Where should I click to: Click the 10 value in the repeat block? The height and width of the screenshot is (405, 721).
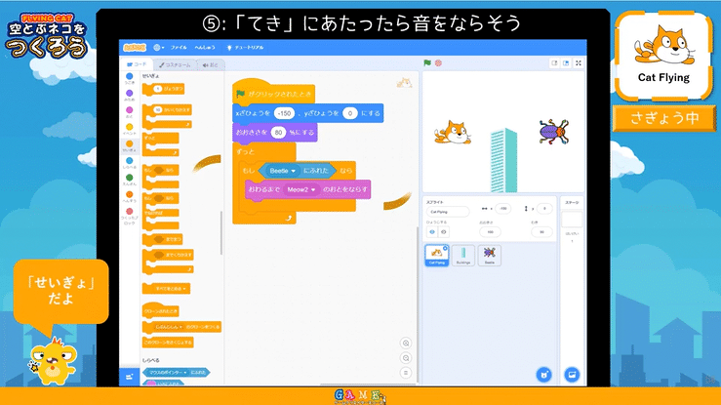[x=158, y=110]
